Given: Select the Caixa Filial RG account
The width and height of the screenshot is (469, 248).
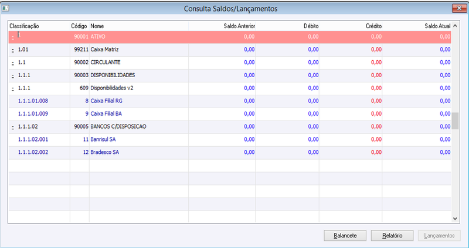Looking at the screenshot, I should coord(106,101).
